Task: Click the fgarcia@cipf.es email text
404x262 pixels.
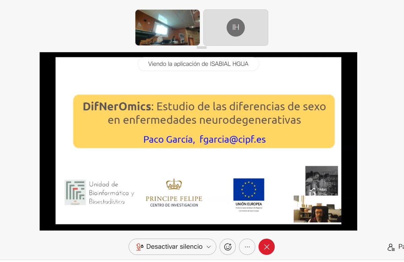Action: pyautogui.click(x=233, y=139)
